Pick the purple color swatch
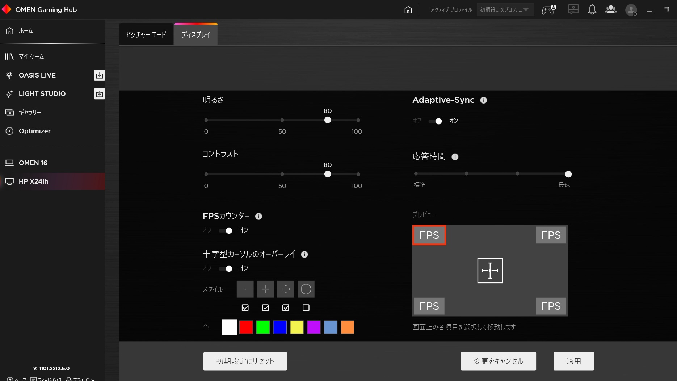 click(314, 327)
